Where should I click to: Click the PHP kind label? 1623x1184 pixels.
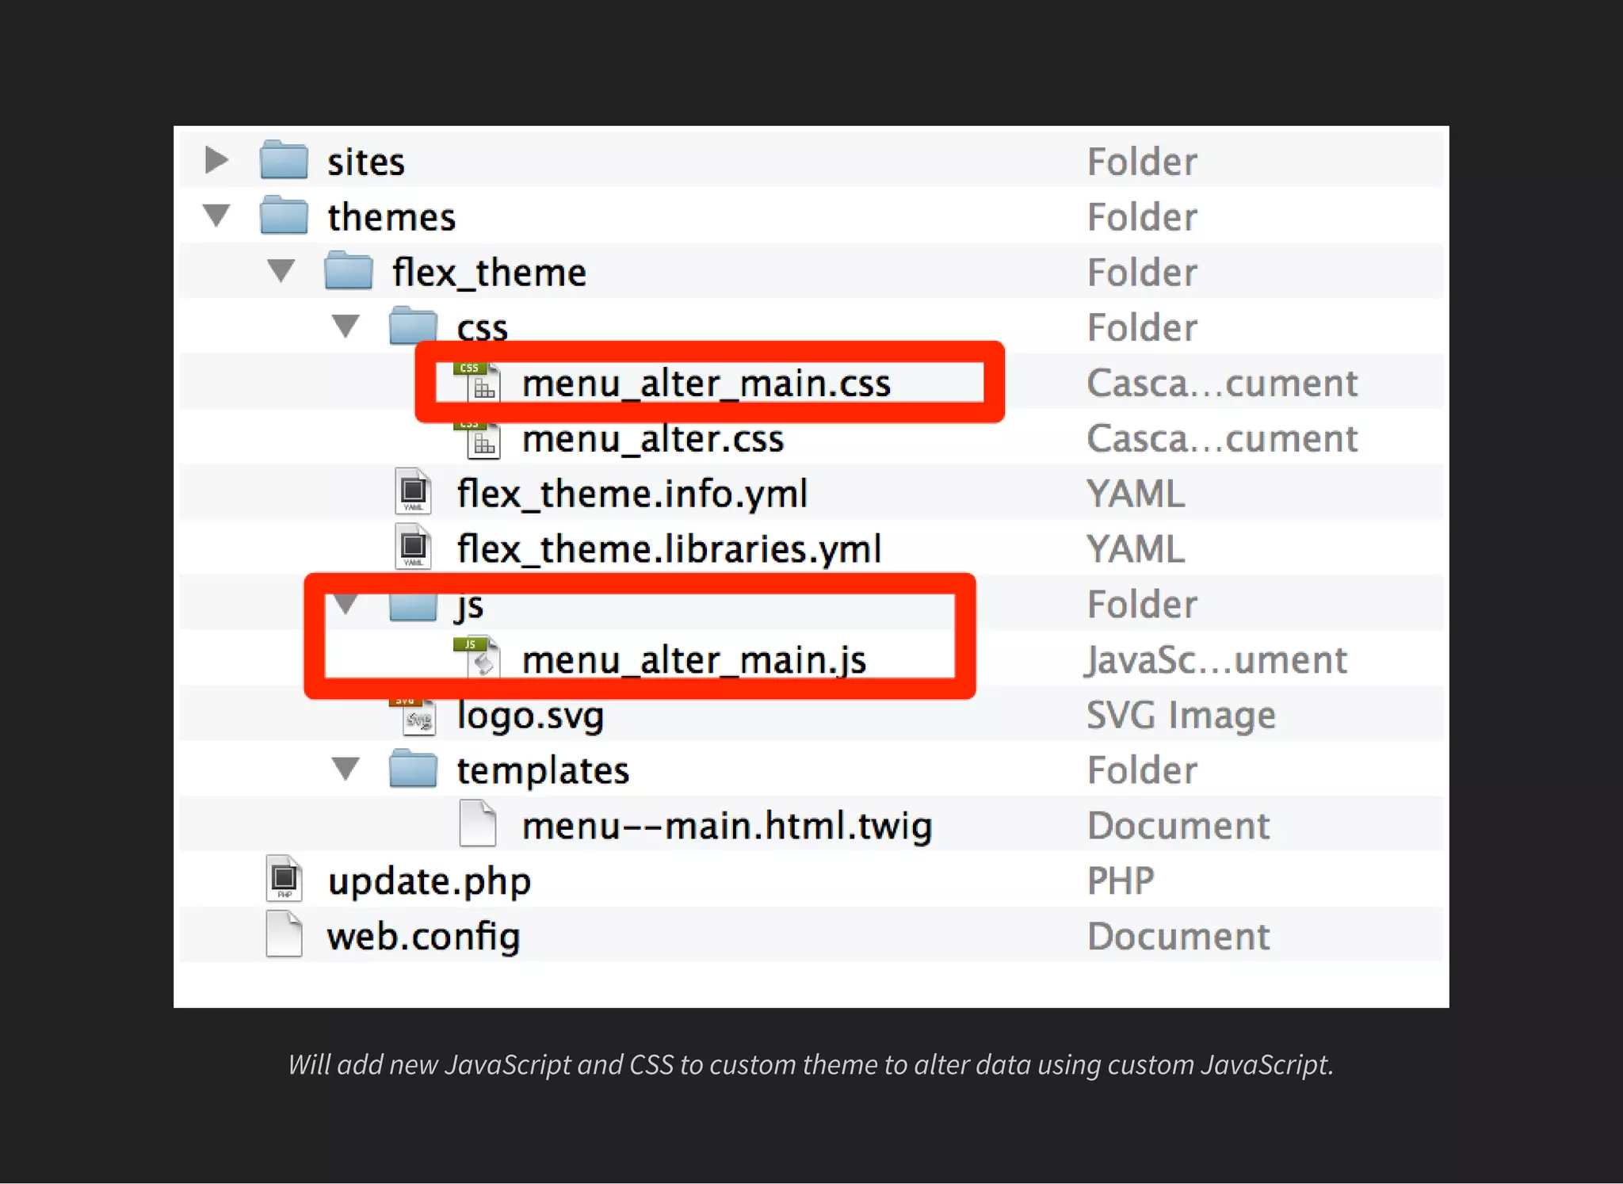1121,880
